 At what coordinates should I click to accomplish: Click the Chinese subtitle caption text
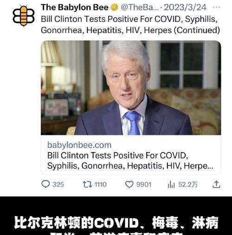point(116,225)
